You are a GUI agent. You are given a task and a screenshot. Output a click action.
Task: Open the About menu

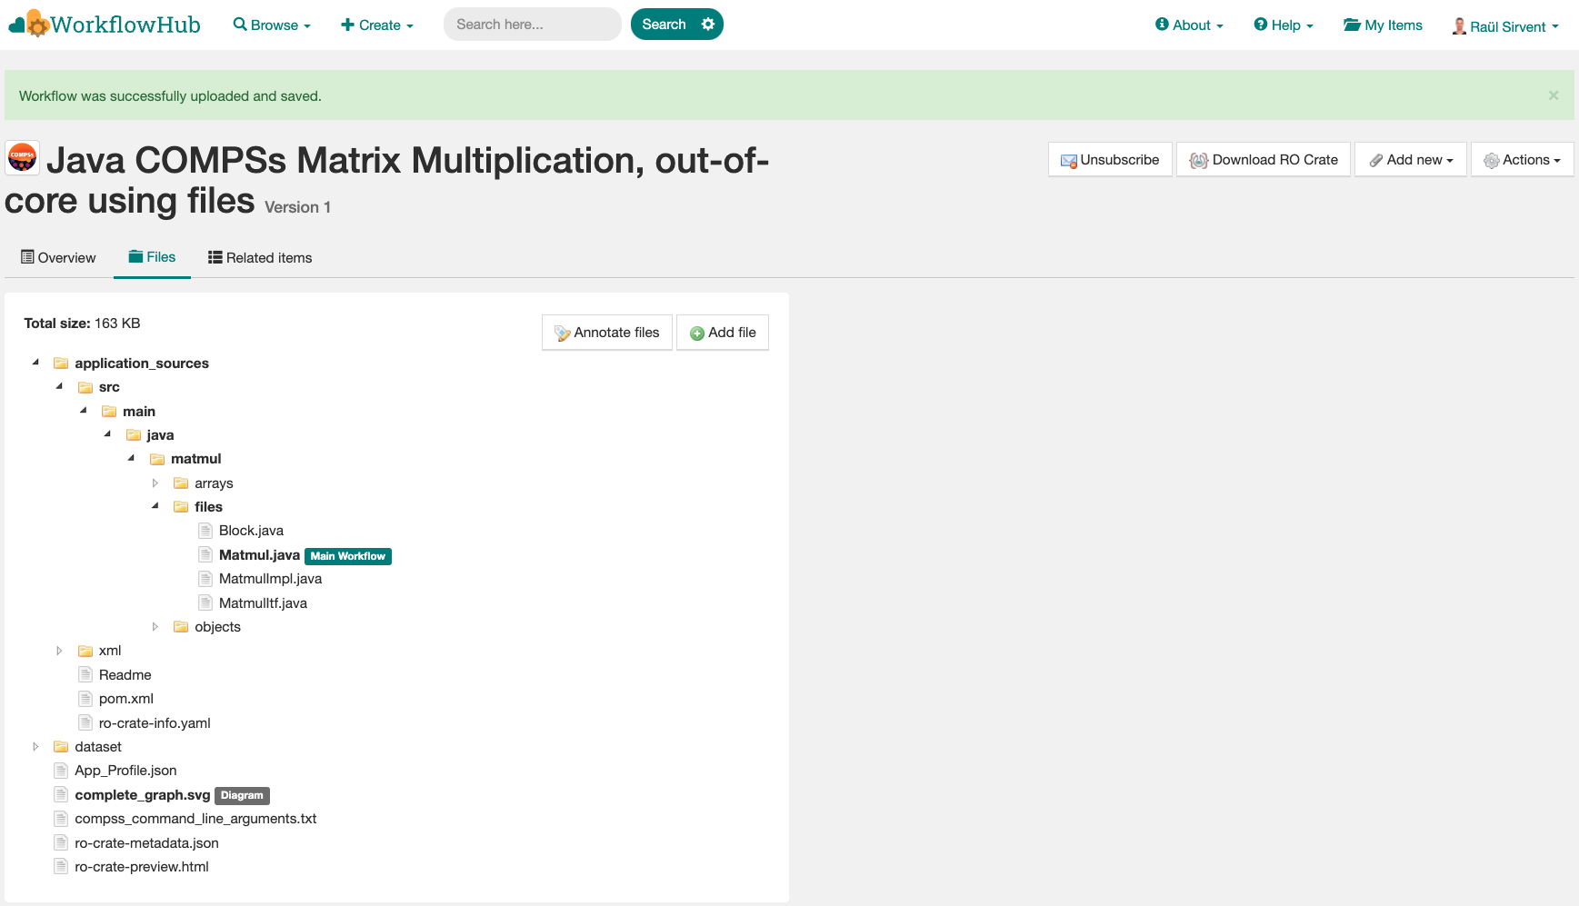pyautogui.click(x=1189, y=25)
